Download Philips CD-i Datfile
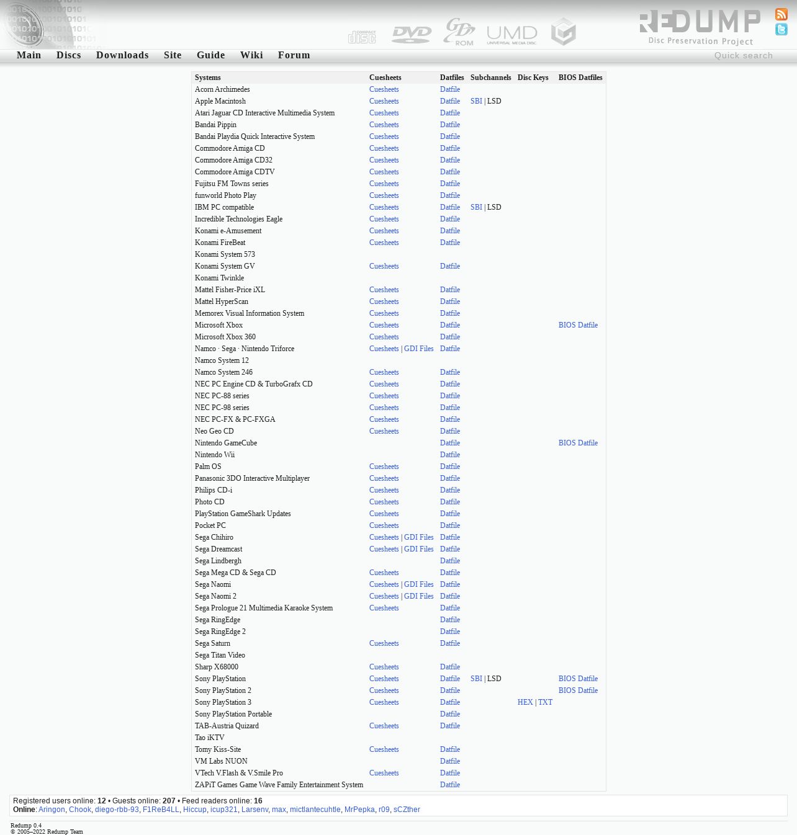 [x=450, y=490]
